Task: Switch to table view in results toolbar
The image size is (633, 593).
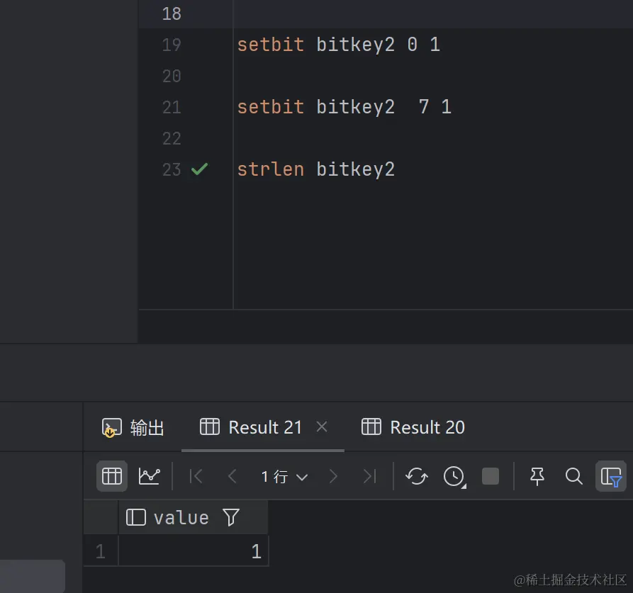Action: [112, 476]
